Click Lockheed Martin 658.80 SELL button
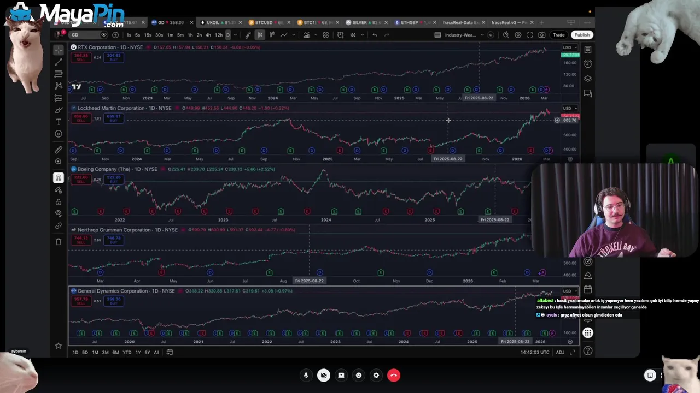 [x=81, y=118]
